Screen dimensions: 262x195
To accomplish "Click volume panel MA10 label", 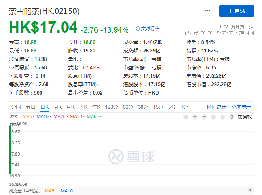I will (69, 191).
